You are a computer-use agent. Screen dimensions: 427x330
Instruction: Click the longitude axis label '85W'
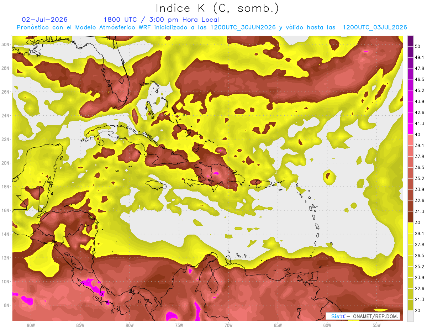(80, 325)
